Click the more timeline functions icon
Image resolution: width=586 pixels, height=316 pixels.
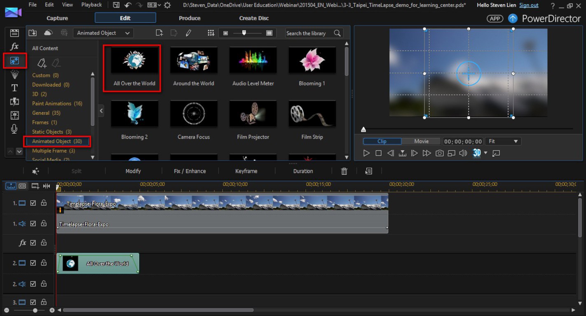pyautogui.click(x=369, y=171)
